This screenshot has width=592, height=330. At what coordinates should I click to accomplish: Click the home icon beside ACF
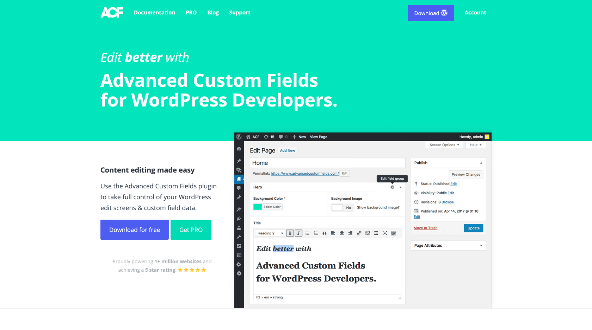click(x=248, y=137)
